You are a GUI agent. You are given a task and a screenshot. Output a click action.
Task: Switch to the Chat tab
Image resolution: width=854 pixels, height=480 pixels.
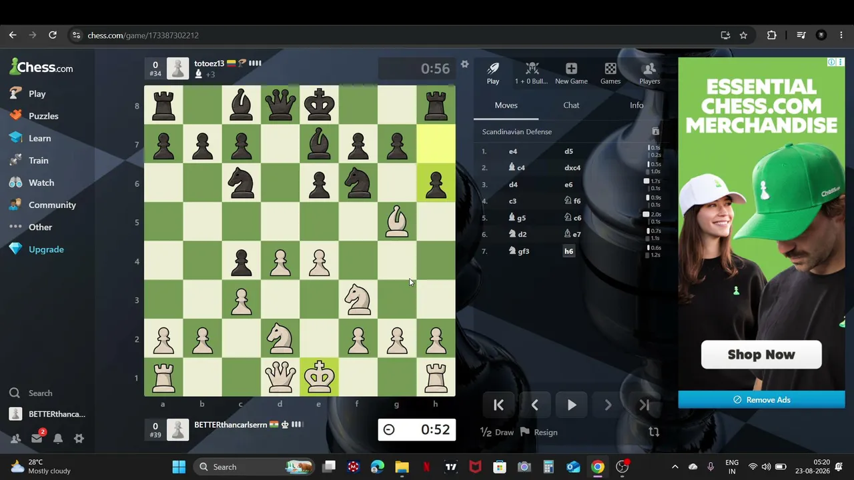(571, 105)
